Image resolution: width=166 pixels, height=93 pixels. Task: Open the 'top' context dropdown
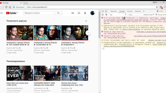(118, 15)
